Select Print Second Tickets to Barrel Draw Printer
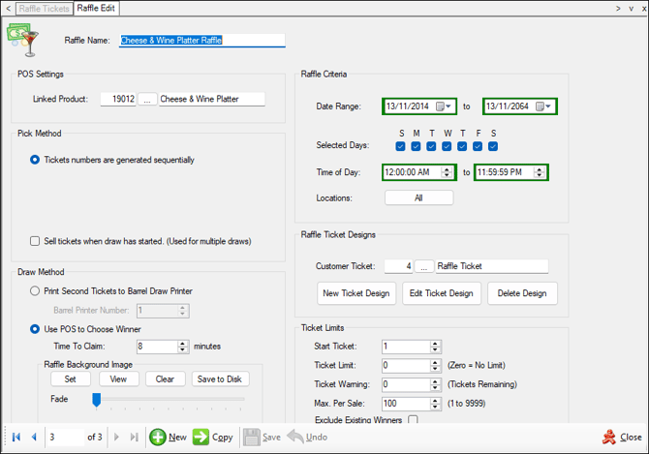The width and height of the screenshot is (649, 454). coord(36,290)
